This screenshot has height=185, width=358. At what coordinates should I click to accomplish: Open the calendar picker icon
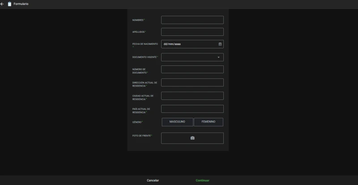pos(220,44)
